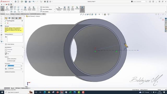Switch to the Features tab

(3, 14)
